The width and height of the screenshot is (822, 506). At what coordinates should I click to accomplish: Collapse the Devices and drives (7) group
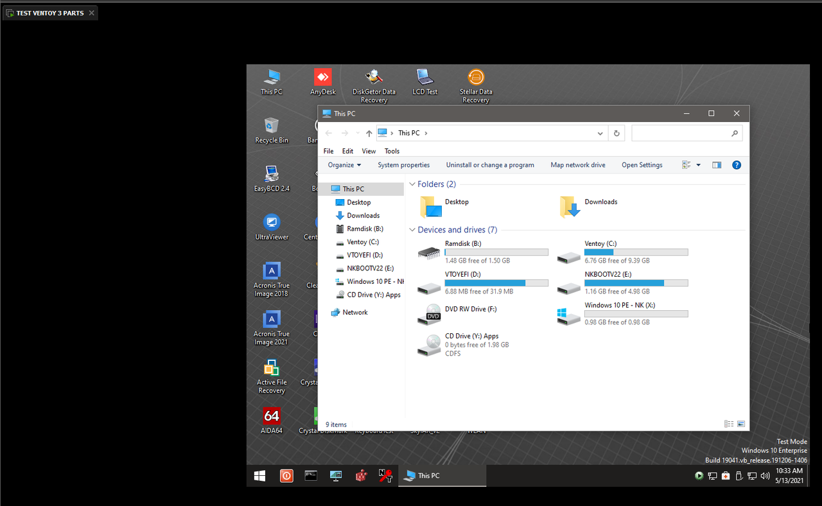[x=412, y=230]
